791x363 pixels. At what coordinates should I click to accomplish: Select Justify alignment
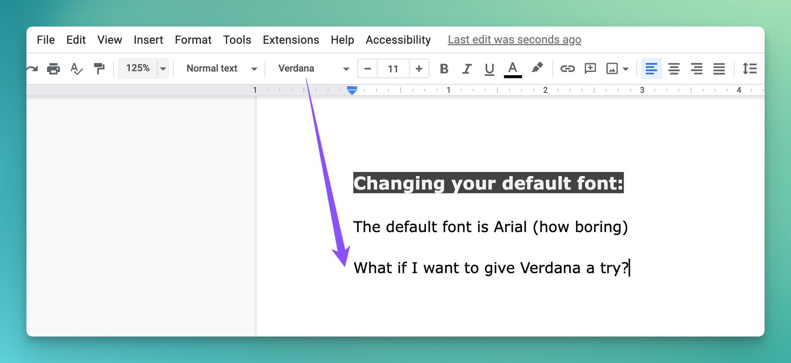[x=719, y=69]
